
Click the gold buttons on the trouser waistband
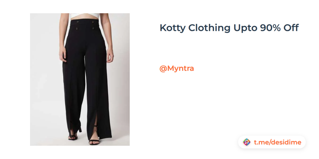click(x=85, y=24)
